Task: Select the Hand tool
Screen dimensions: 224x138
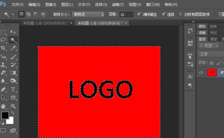Action: click(3, 106)
